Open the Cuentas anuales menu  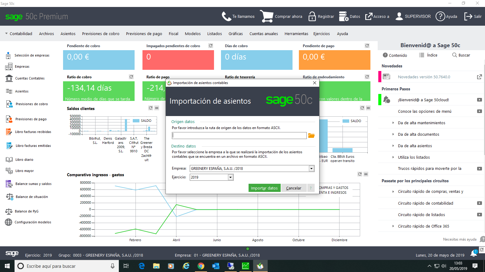point(263,34)
